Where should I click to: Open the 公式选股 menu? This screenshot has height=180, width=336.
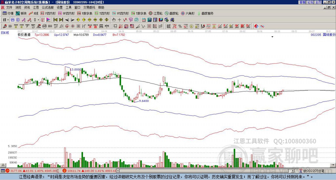pyautogui.click(x=48, y=8)
